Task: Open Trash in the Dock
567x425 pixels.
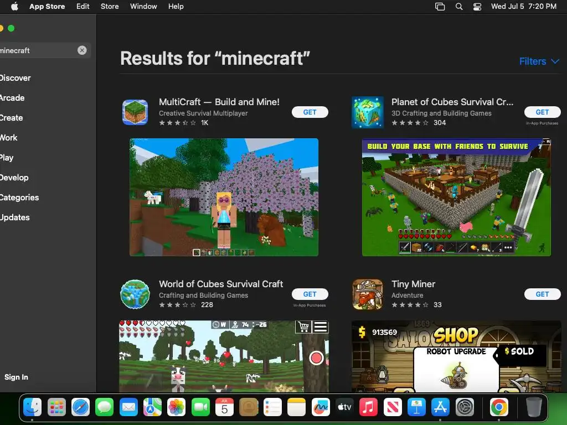Action: tap(534, 408)
